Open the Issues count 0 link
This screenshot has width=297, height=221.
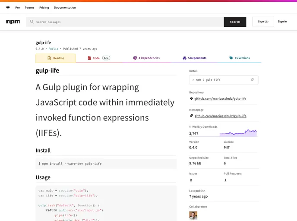tap(191, 180)
